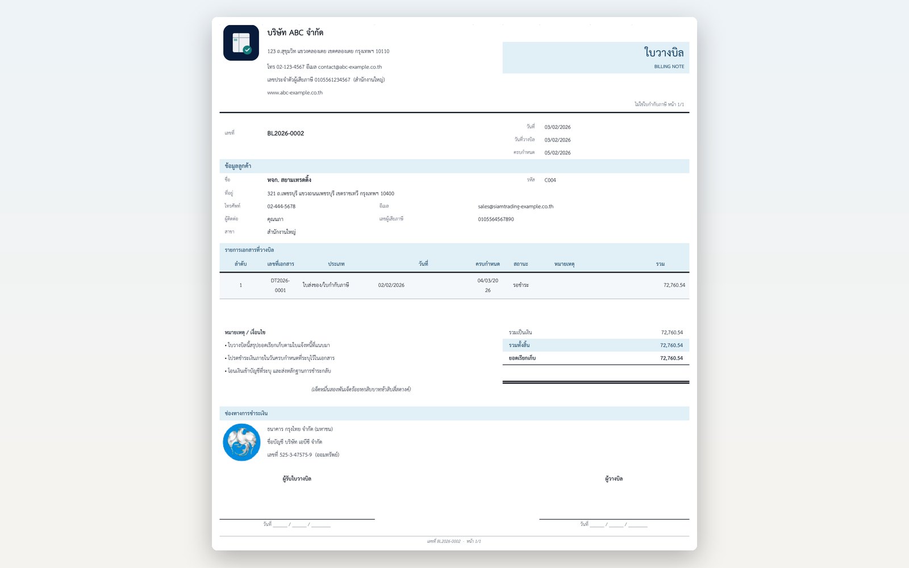The image size is (909, 568).
Task: Click the ช่องทางการชำระเงิน section header
Action: click(x=454, y=414)
